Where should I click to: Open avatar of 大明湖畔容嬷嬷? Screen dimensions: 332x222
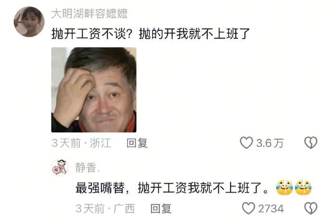29,22
